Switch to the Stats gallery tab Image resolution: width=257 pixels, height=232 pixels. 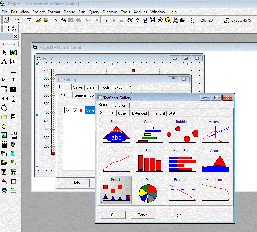[x=173, y=113]
